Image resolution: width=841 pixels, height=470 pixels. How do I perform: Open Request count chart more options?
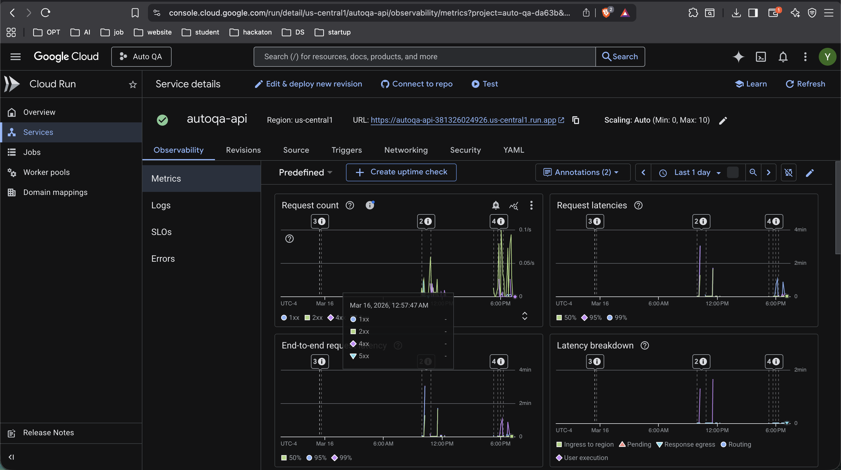pos(531,205)
